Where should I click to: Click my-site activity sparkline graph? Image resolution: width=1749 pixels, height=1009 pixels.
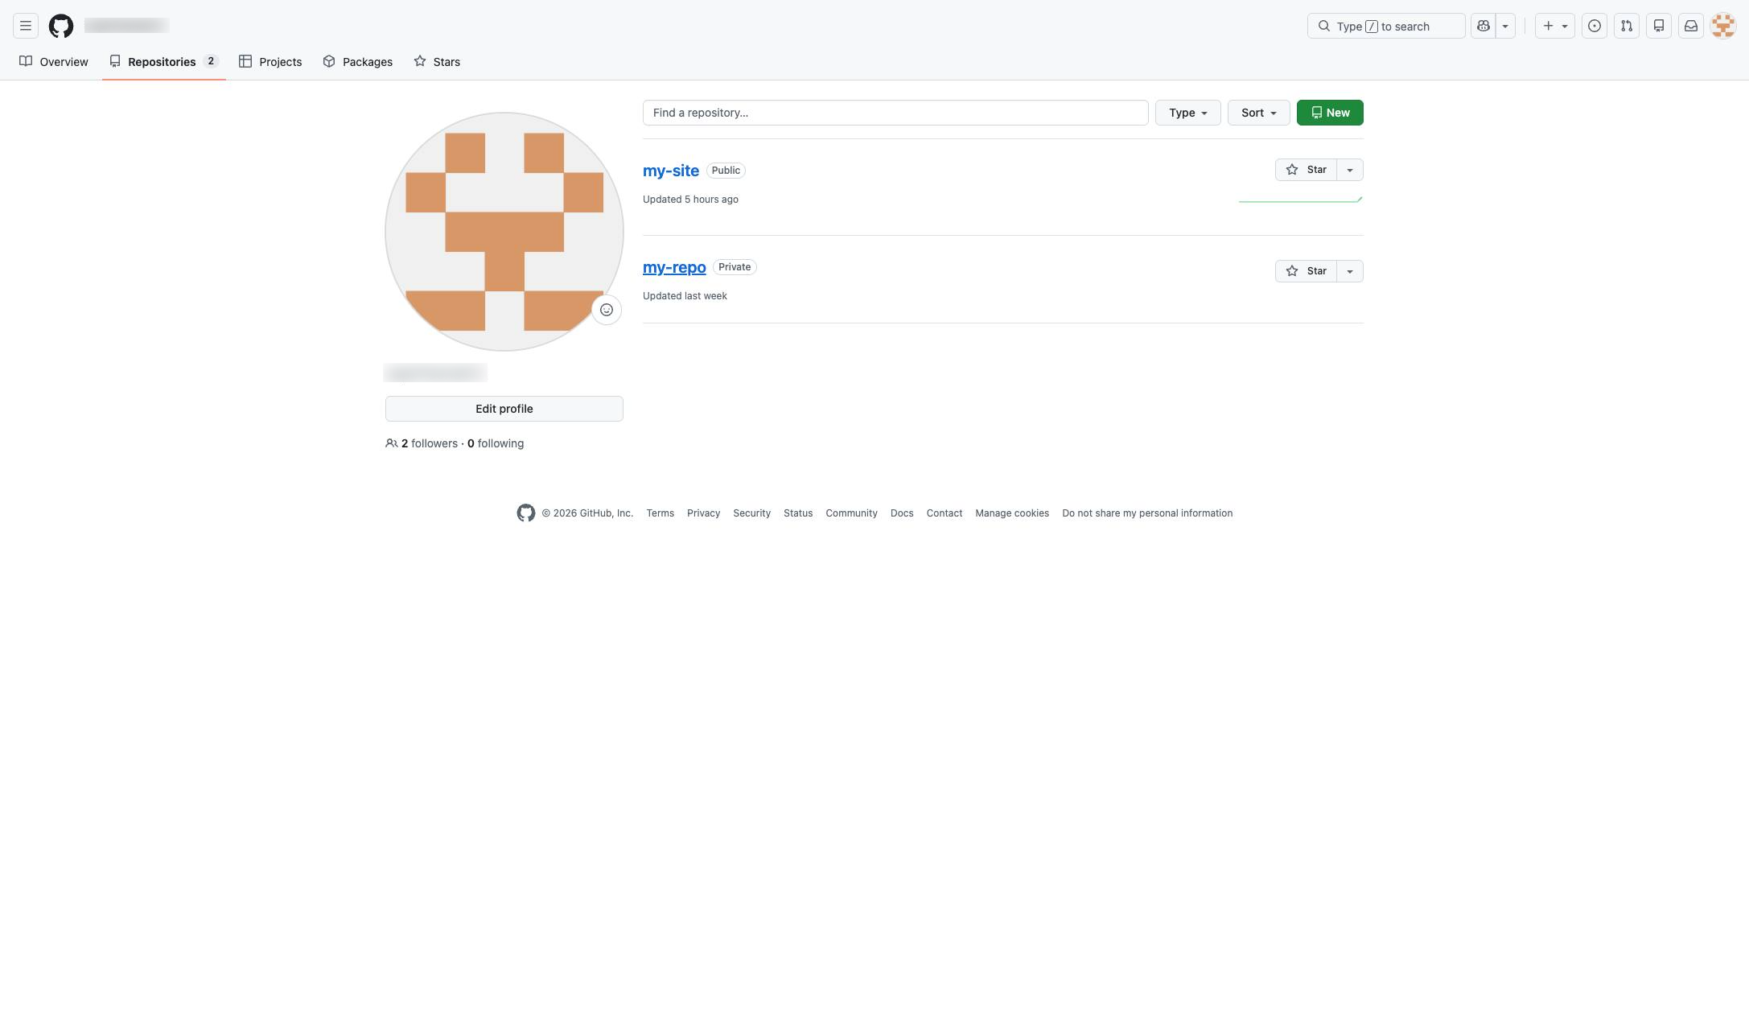point(1301,199)
